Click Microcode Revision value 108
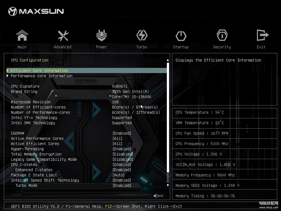This screenshot has height=211, width=281. click(x=115, y=102)
